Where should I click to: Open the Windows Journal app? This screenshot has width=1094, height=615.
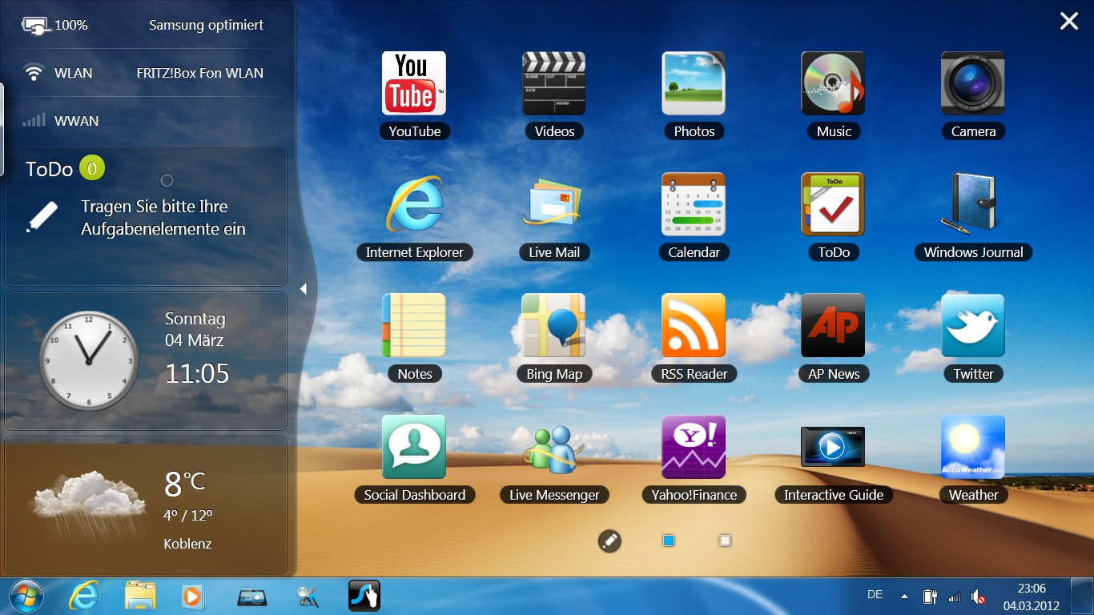click(973, 205)
